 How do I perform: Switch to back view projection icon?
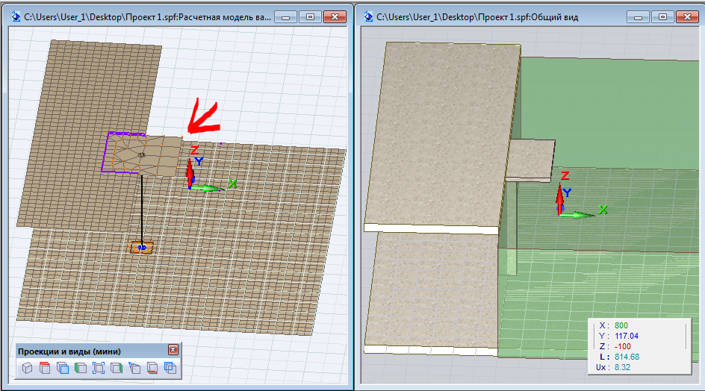click(170, 368)
